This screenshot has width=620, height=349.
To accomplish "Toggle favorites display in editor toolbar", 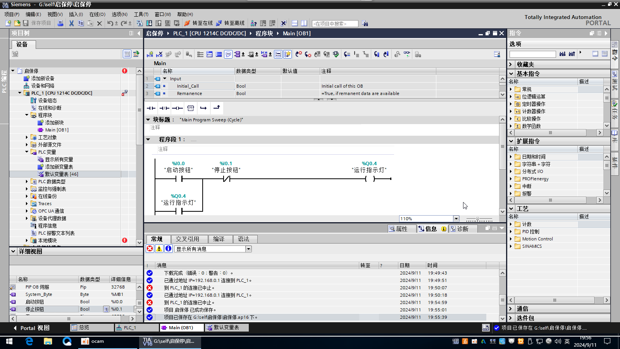I will pyautogui.click(x=288, y=54).
